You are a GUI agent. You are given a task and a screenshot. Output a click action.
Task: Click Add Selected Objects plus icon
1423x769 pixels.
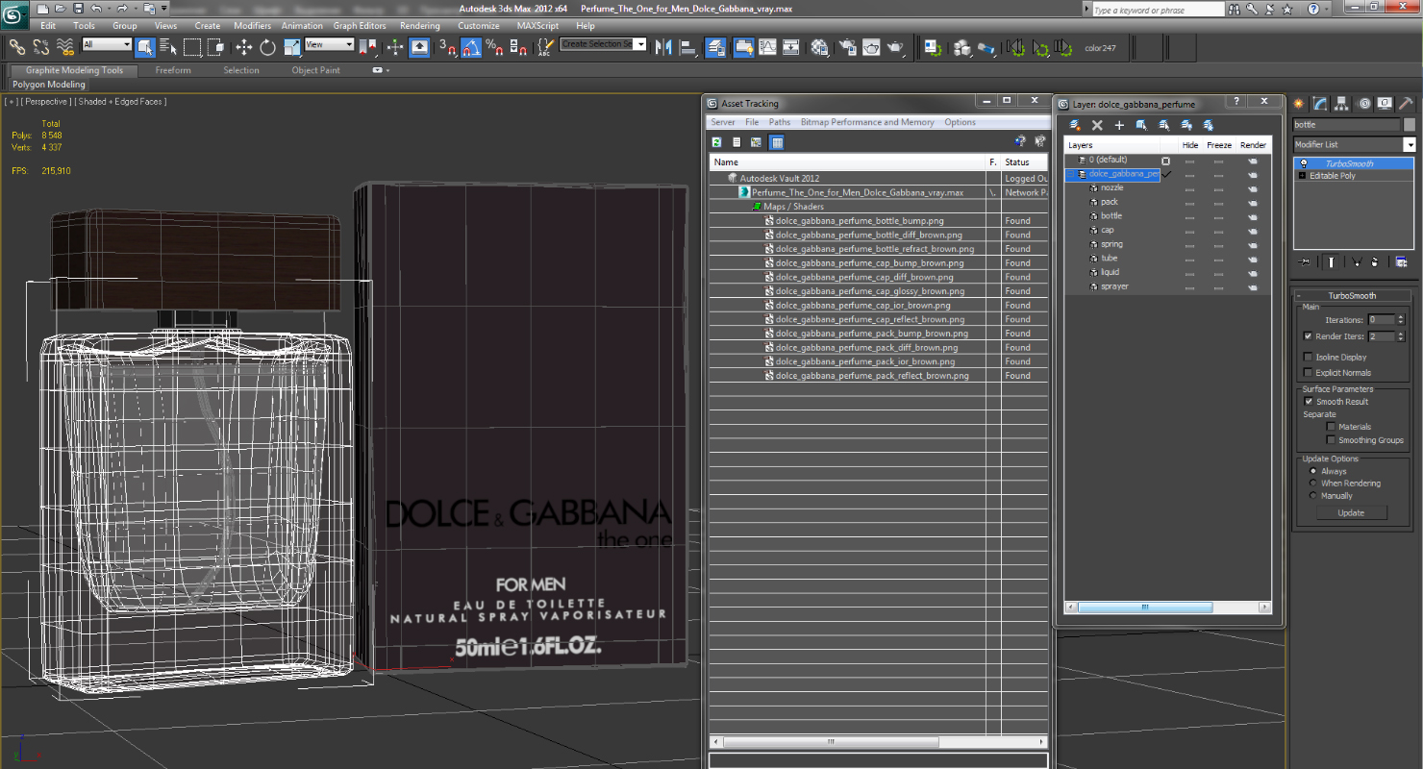[x=1119, y=125]
